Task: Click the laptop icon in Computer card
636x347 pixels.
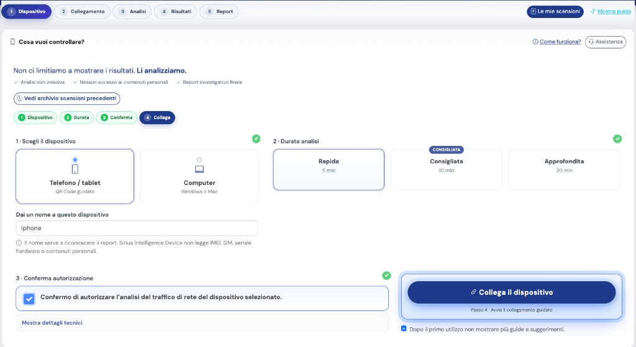Action: (199, 169)
